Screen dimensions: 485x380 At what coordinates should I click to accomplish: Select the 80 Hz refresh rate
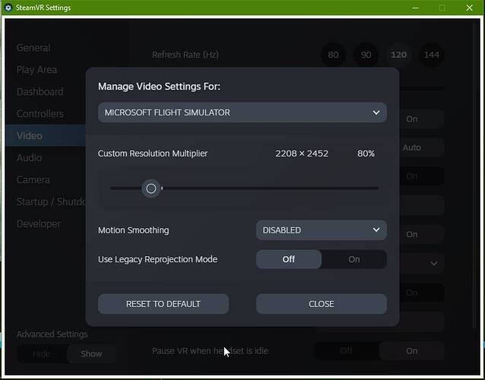333,55
